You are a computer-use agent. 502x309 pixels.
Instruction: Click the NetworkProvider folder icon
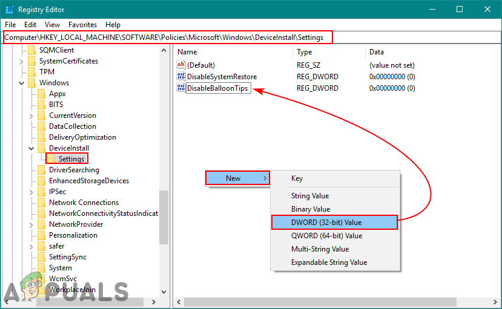41,224
